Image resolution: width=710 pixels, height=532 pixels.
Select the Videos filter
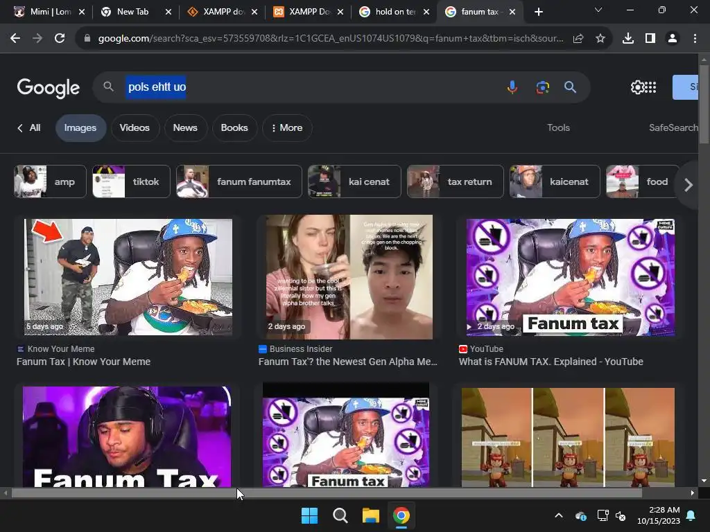tap(135, 128)
